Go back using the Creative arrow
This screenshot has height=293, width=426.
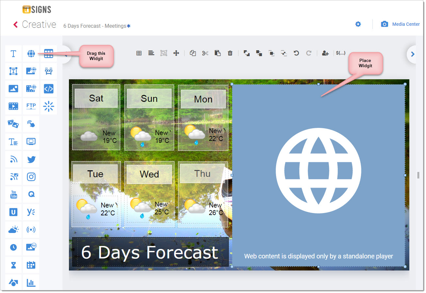point(15,24)
